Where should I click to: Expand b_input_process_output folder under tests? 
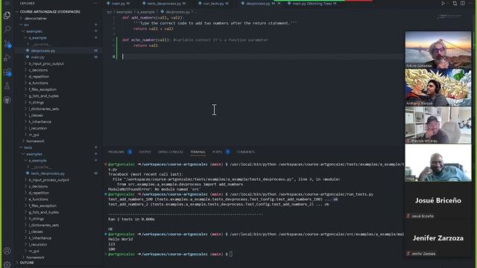48,180
